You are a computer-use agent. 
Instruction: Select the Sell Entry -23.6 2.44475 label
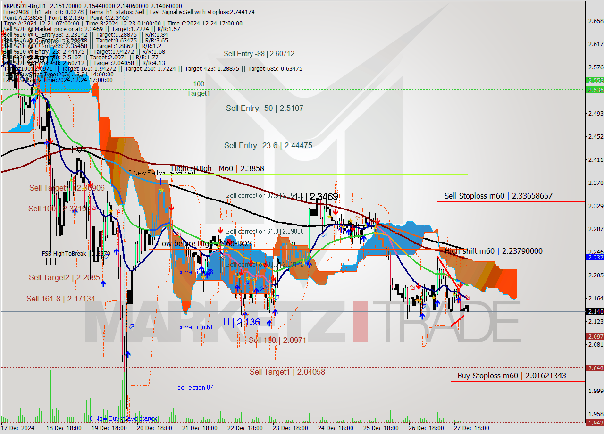click(268, 145)
